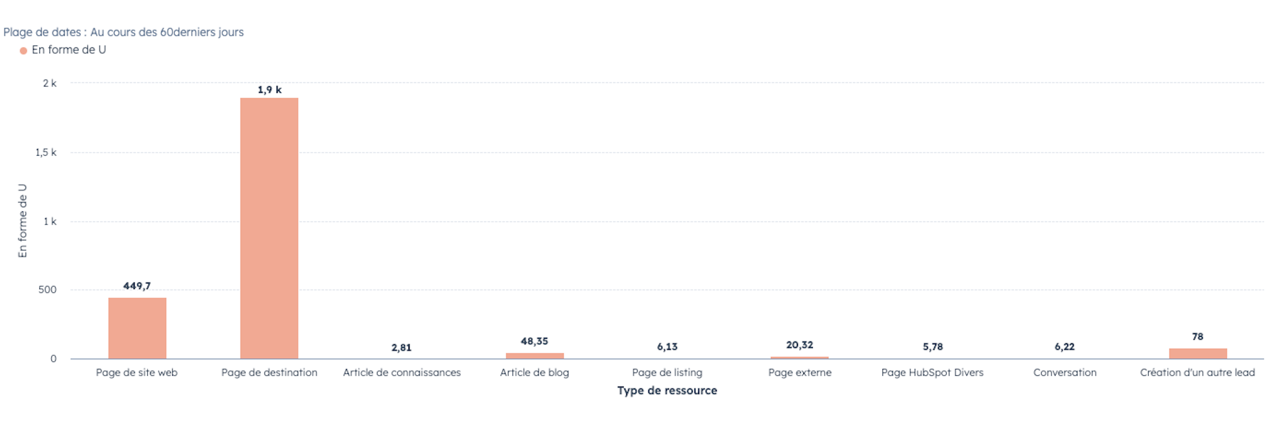The image size is (1273, 426).
Task: Click the 449,7 data label
Action: click(x=137, y=286)
